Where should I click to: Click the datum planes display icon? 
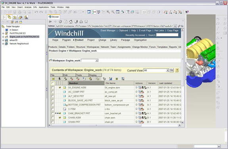point(166,12)
